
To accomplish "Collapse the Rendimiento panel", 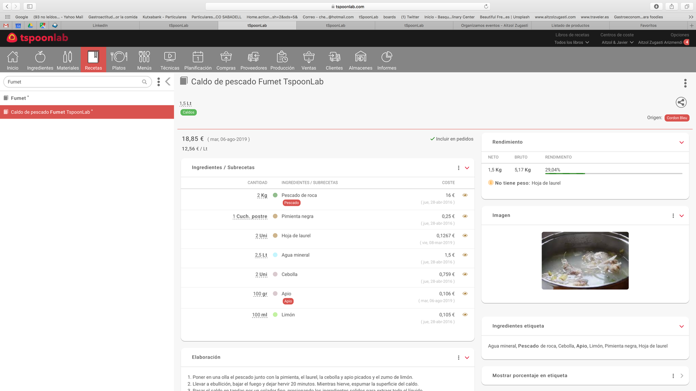I will (682, 142).
